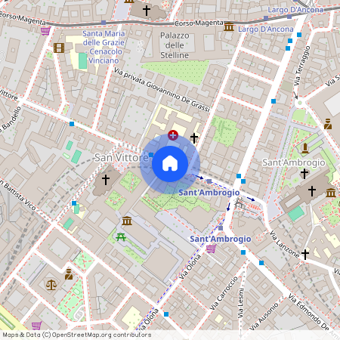Click the police icon beside the scales icon
Viewport: 340px width, 340px height.
pyautogui.click(x=69, y=274)
